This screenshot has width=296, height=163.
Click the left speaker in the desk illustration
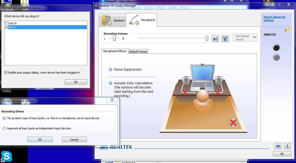tap(186, 81)
